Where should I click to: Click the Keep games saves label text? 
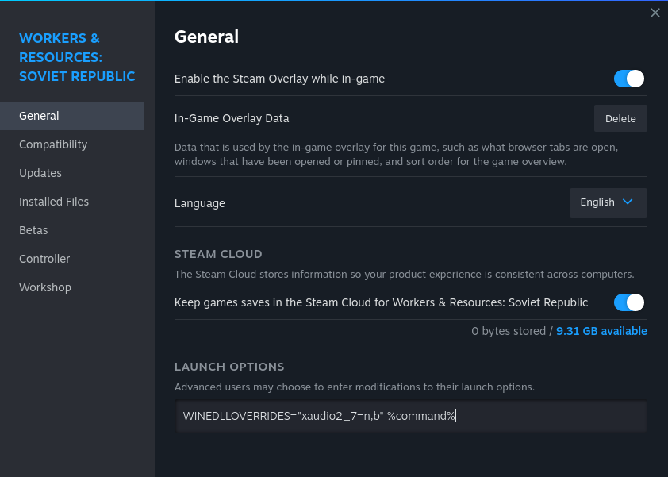pos(381,302)
